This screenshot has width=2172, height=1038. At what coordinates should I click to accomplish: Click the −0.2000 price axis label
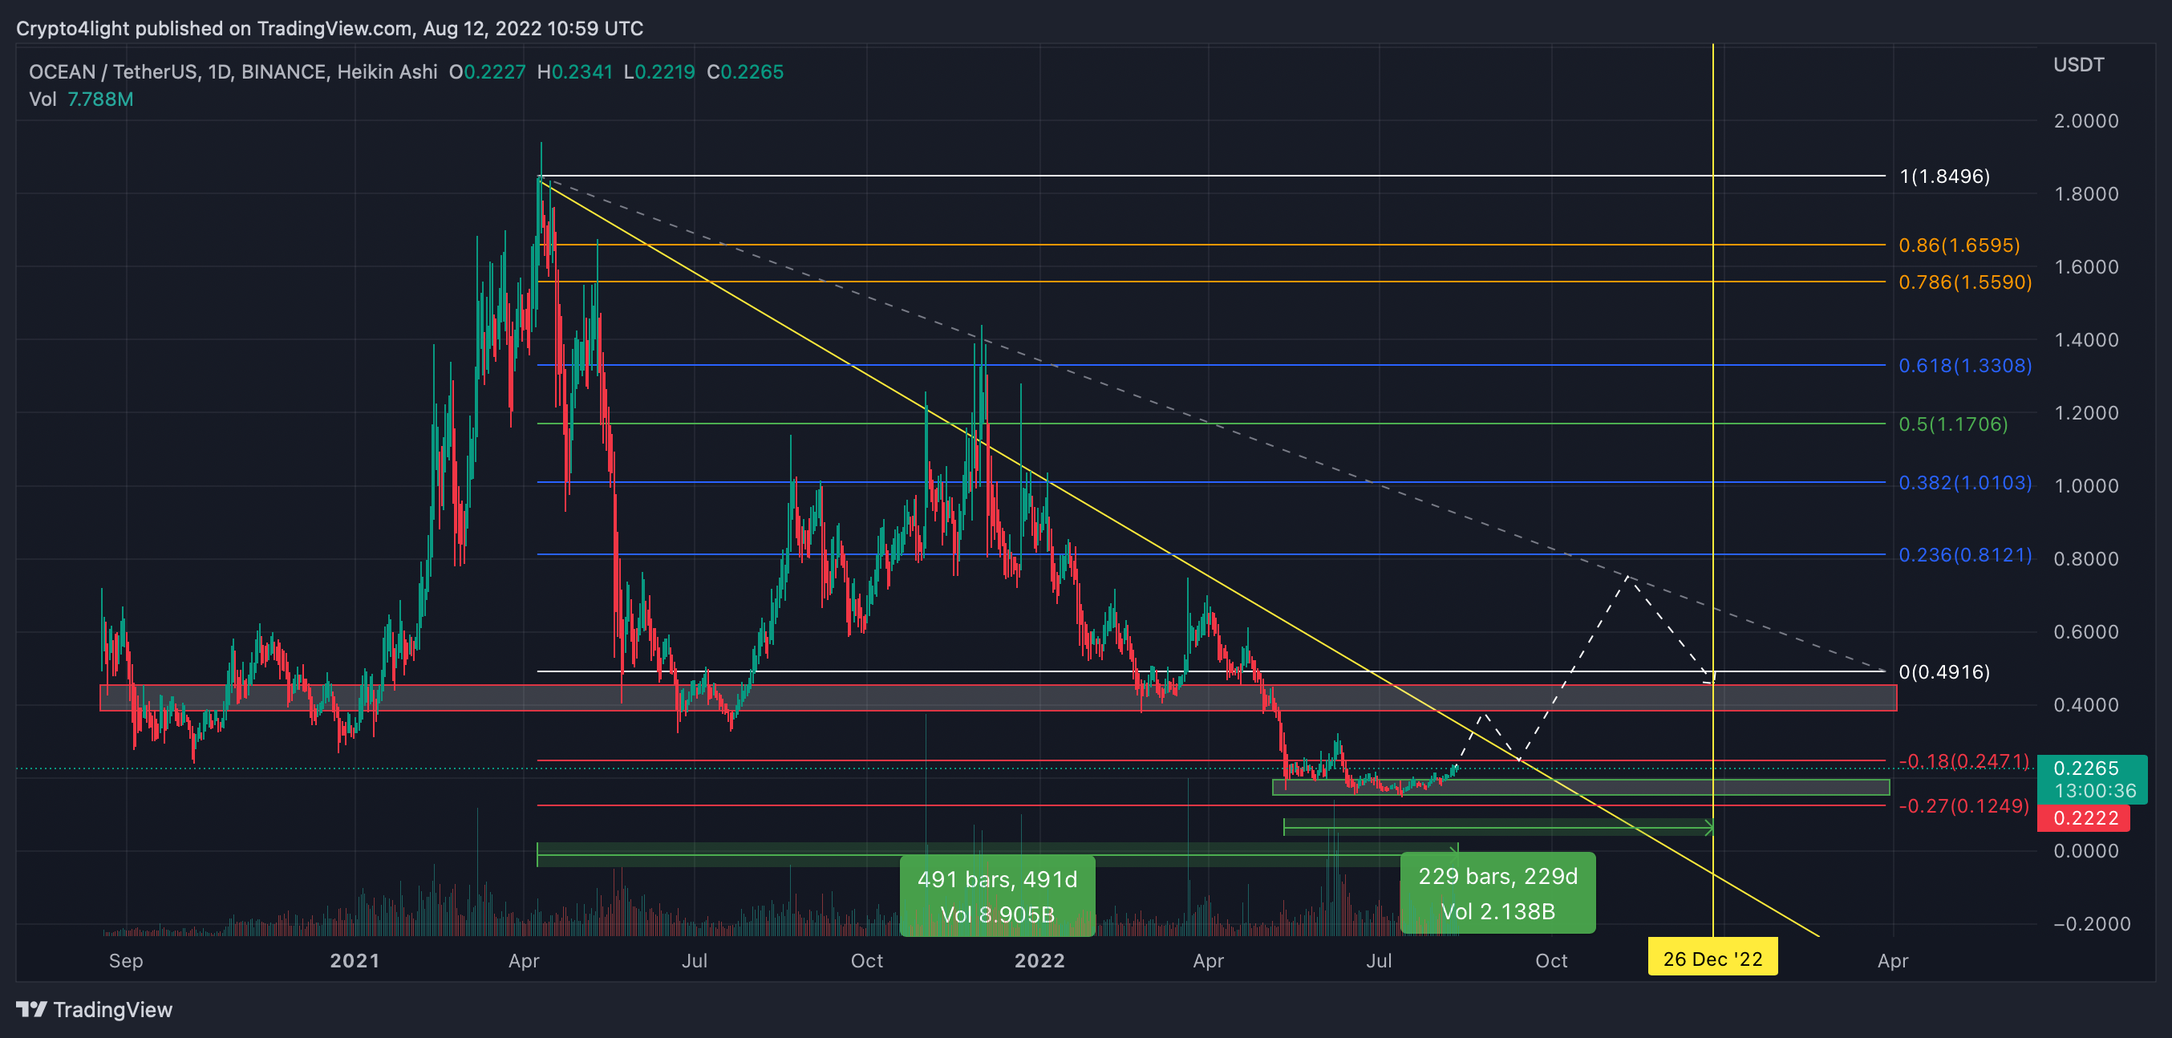2092,924
